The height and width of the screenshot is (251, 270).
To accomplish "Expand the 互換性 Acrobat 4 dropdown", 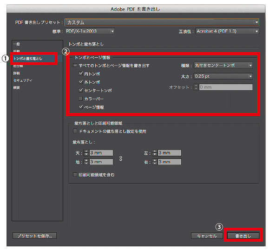I will coord(227,31).
